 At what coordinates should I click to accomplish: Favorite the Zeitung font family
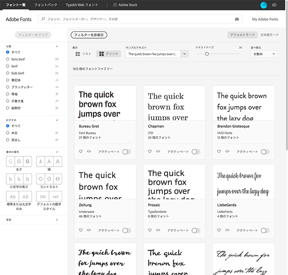pos(81,230)
